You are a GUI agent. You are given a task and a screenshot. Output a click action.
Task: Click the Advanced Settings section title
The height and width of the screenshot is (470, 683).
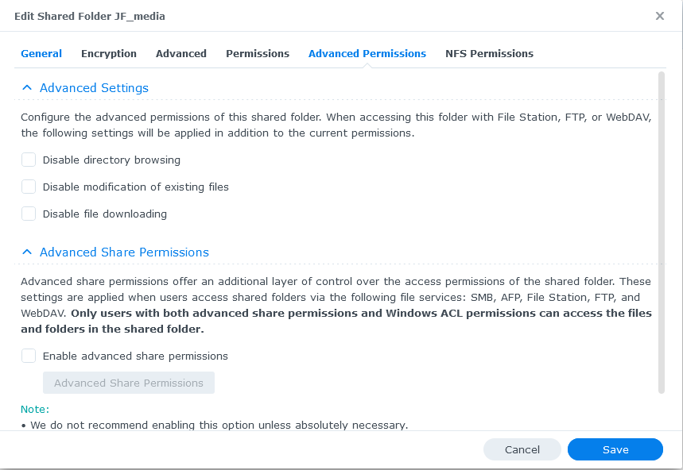(94, 88)
